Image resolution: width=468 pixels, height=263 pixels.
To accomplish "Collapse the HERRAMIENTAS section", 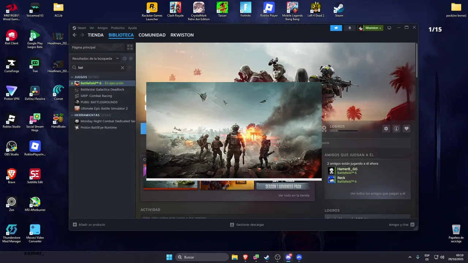I will (x=72, y=115).
